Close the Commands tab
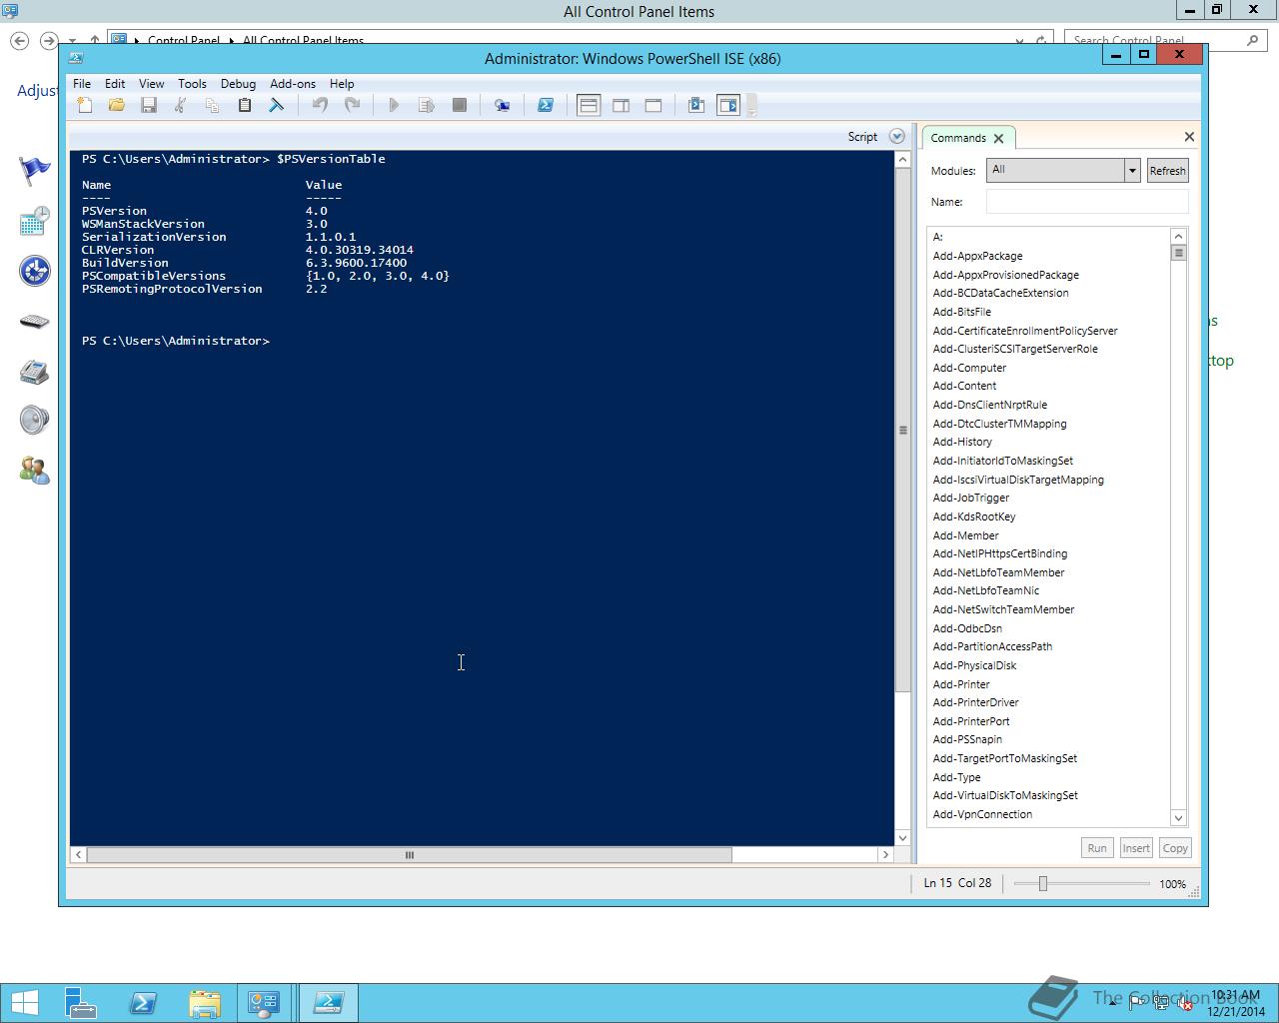 click(998, 138)
